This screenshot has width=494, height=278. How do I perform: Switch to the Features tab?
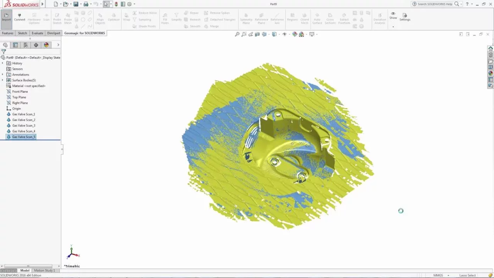(8, 33)
